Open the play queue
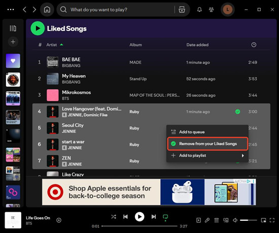This screenshot has height=233, width=279. click(217, 220)
